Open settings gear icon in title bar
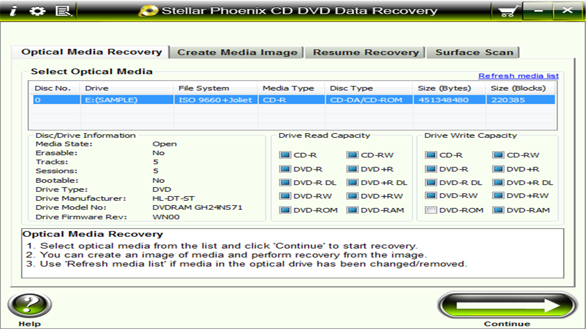Screen dimensions: 586x329 click(x=37, y=11)
